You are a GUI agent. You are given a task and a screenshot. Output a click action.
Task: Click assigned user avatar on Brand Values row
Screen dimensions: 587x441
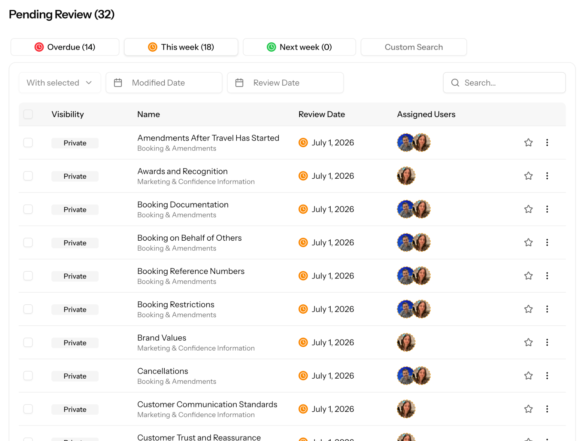pyautogui.click(x=406, y=342)
